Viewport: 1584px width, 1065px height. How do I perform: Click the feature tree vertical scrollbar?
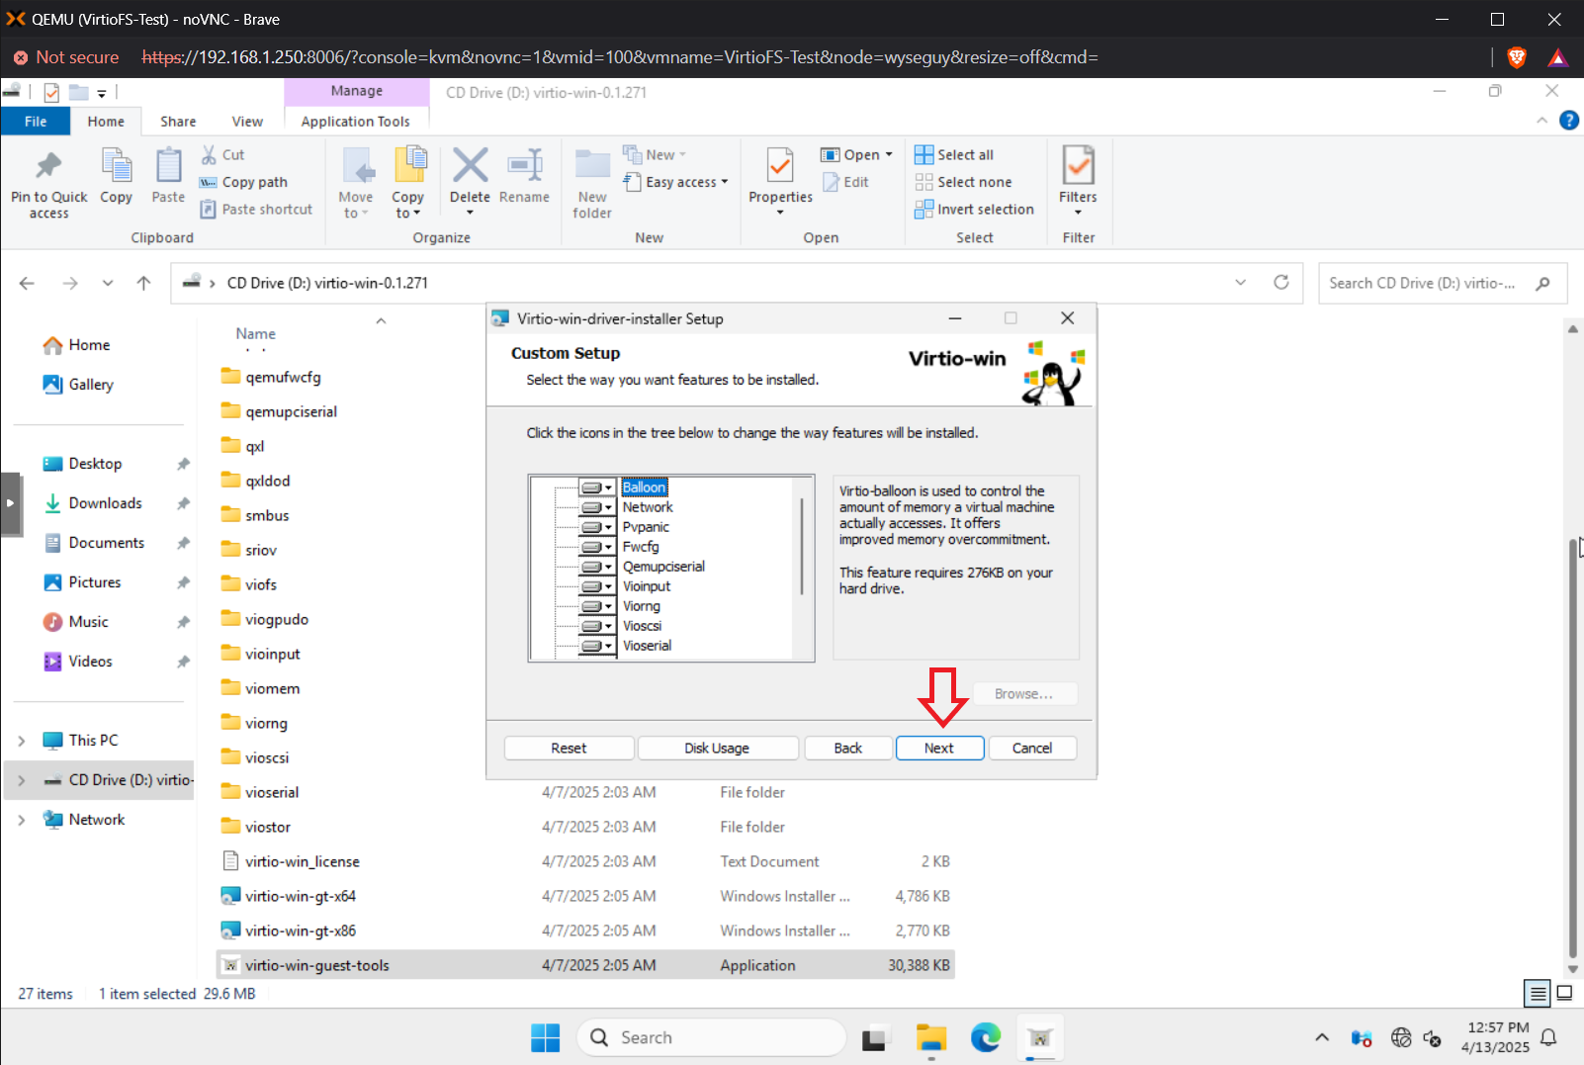click(802, 548)
